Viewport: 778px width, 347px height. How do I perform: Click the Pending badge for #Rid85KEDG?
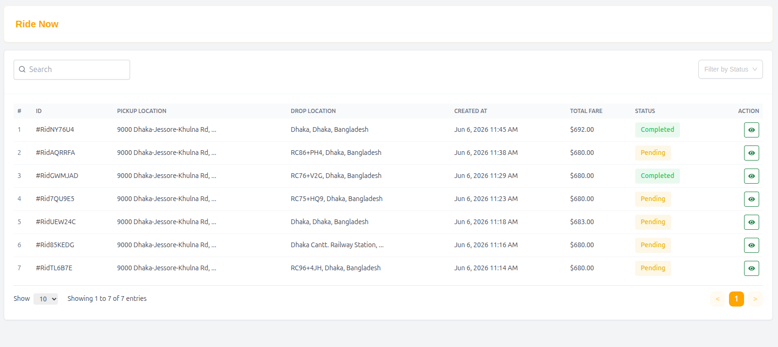point(653,245)
